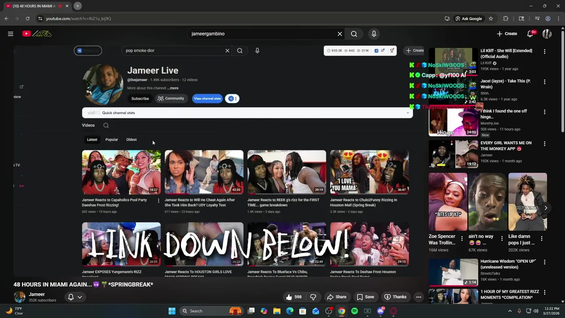Click View channel stats button
The height and width of the screenshot is (318, 565).
tap(207, 98)
